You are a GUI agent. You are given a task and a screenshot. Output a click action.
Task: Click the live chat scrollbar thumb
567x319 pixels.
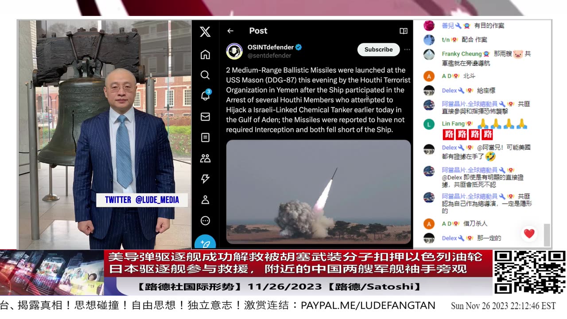(547, 234)
